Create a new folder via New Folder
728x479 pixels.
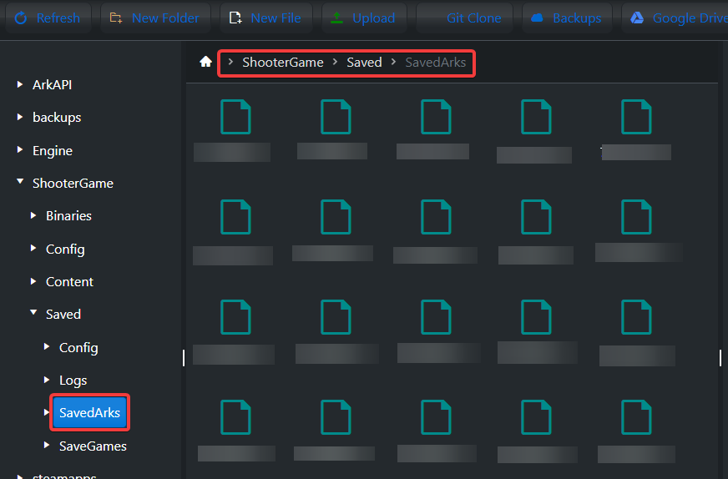click(154, 18)
